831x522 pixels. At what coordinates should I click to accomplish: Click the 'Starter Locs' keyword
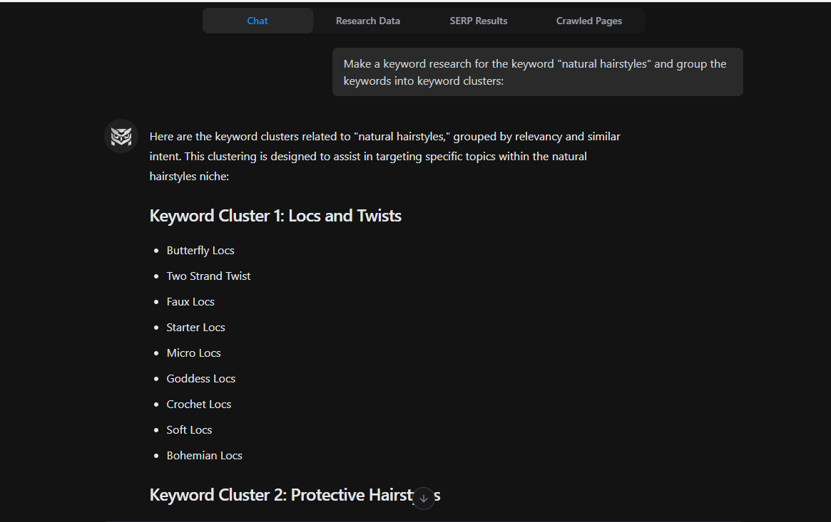click(195, 327)
